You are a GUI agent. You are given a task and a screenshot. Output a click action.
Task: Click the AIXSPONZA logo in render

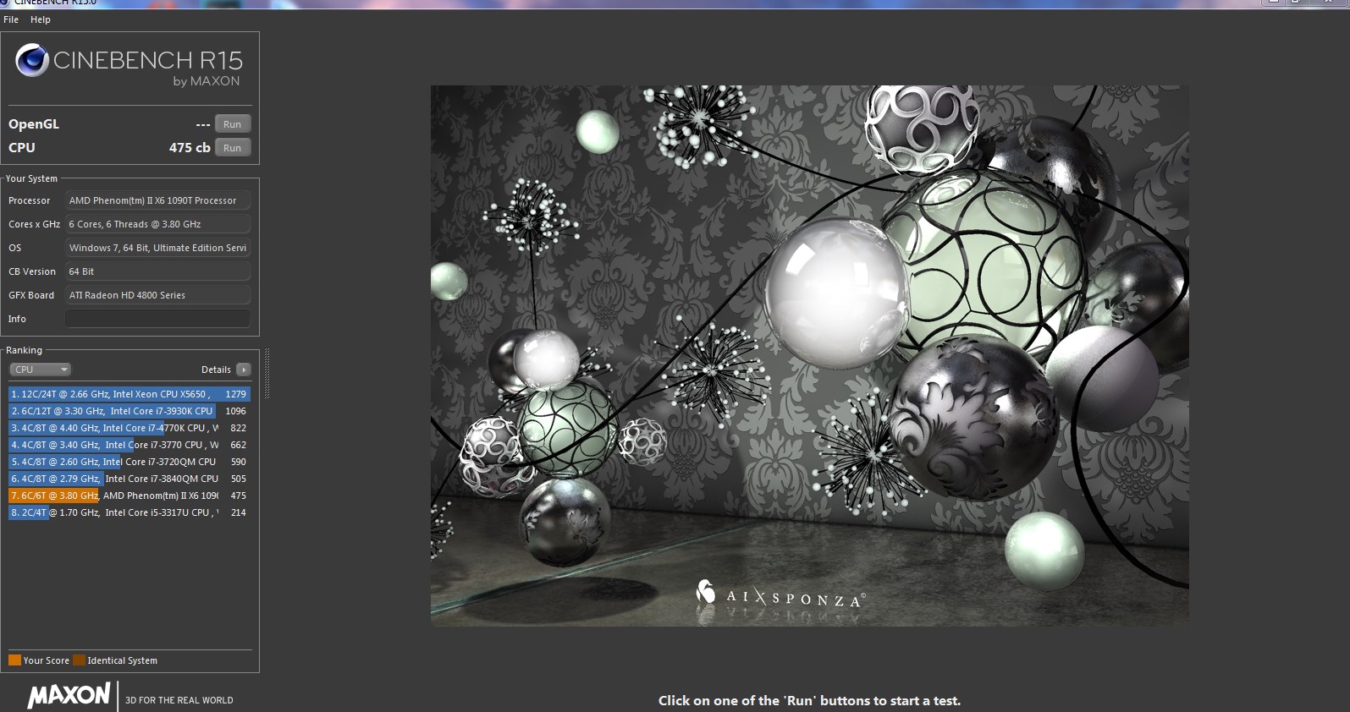(780, 594)
